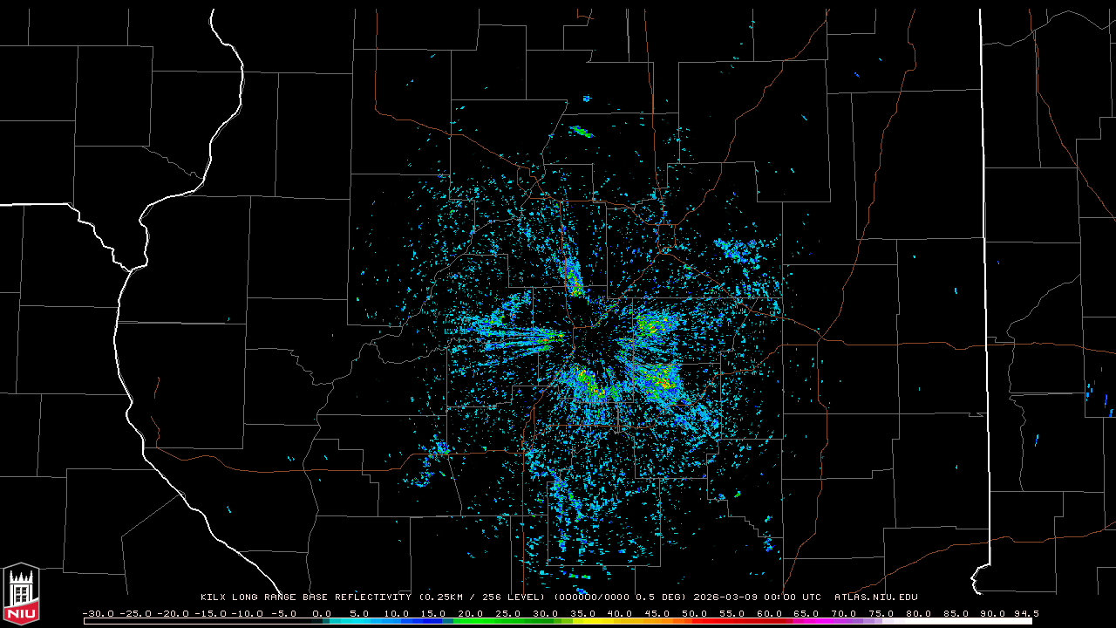Click the 0.5 DEG elevation angle text
Viewport: 1116px width, 628px height.
click(664, 597)
